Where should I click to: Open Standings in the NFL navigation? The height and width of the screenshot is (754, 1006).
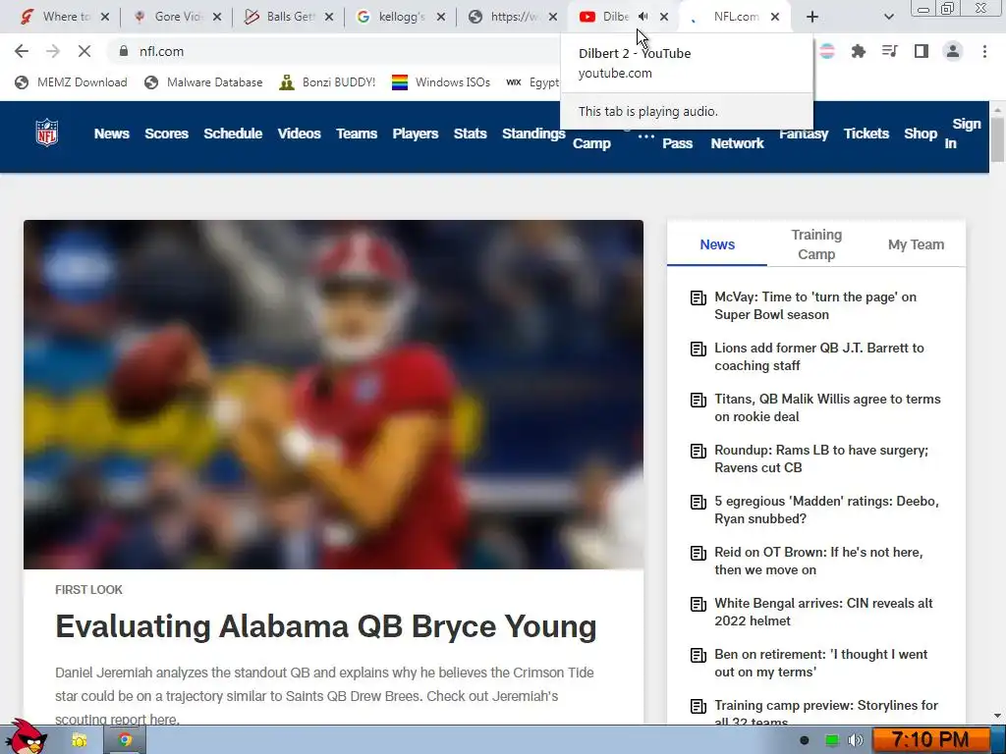click(x=533, y=134)
